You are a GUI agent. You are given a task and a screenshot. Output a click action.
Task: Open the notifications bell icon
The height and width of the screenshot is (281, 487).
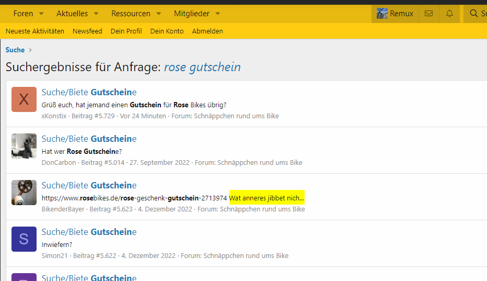coord(449,14)
